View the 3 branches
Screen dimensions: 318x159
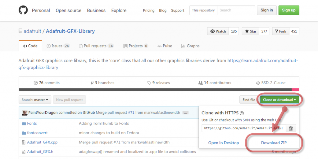tap(102, 83)
